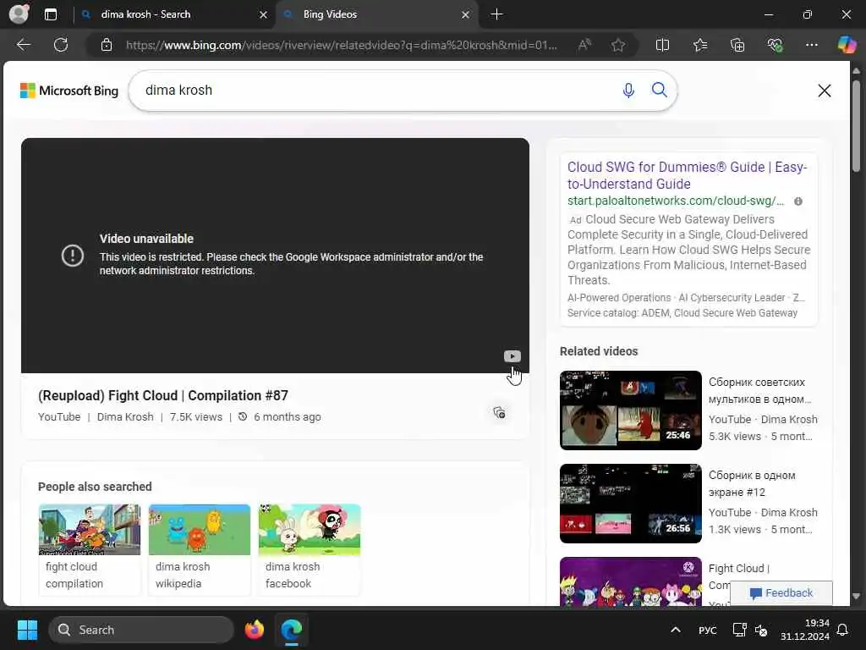Play related video with 26:56 duration
Viewport: 866px width, 650px height.
click(x=630, y=504)
